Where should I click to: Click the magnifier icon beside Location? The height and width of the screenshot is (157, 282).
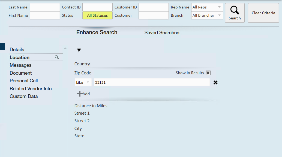tap(57, 57)
